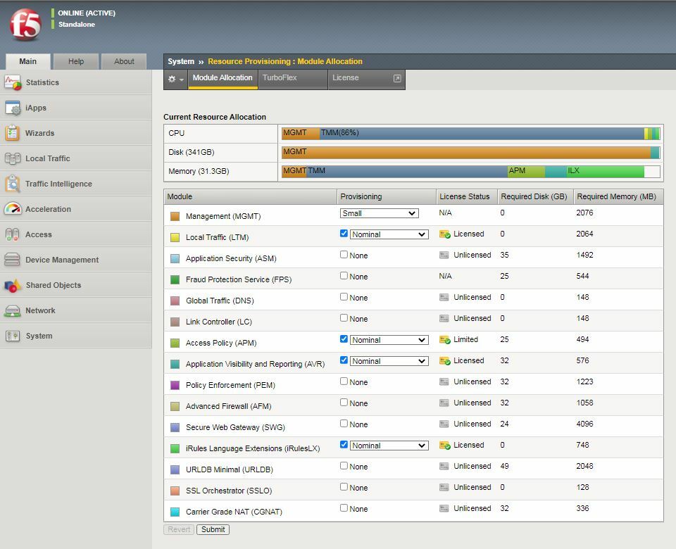Enable provisioning for Application Security (ASM)
The image size is (676, 549).
click(x=344, y=254)
